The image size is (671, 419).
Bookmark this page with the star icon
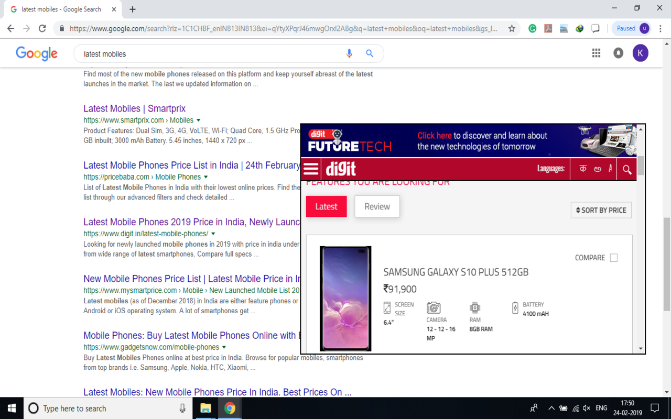[512, 29]
